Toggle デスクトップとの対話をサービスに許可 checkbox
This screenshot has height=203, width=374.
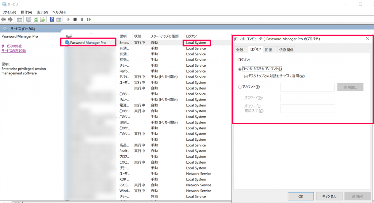point(246,76)
